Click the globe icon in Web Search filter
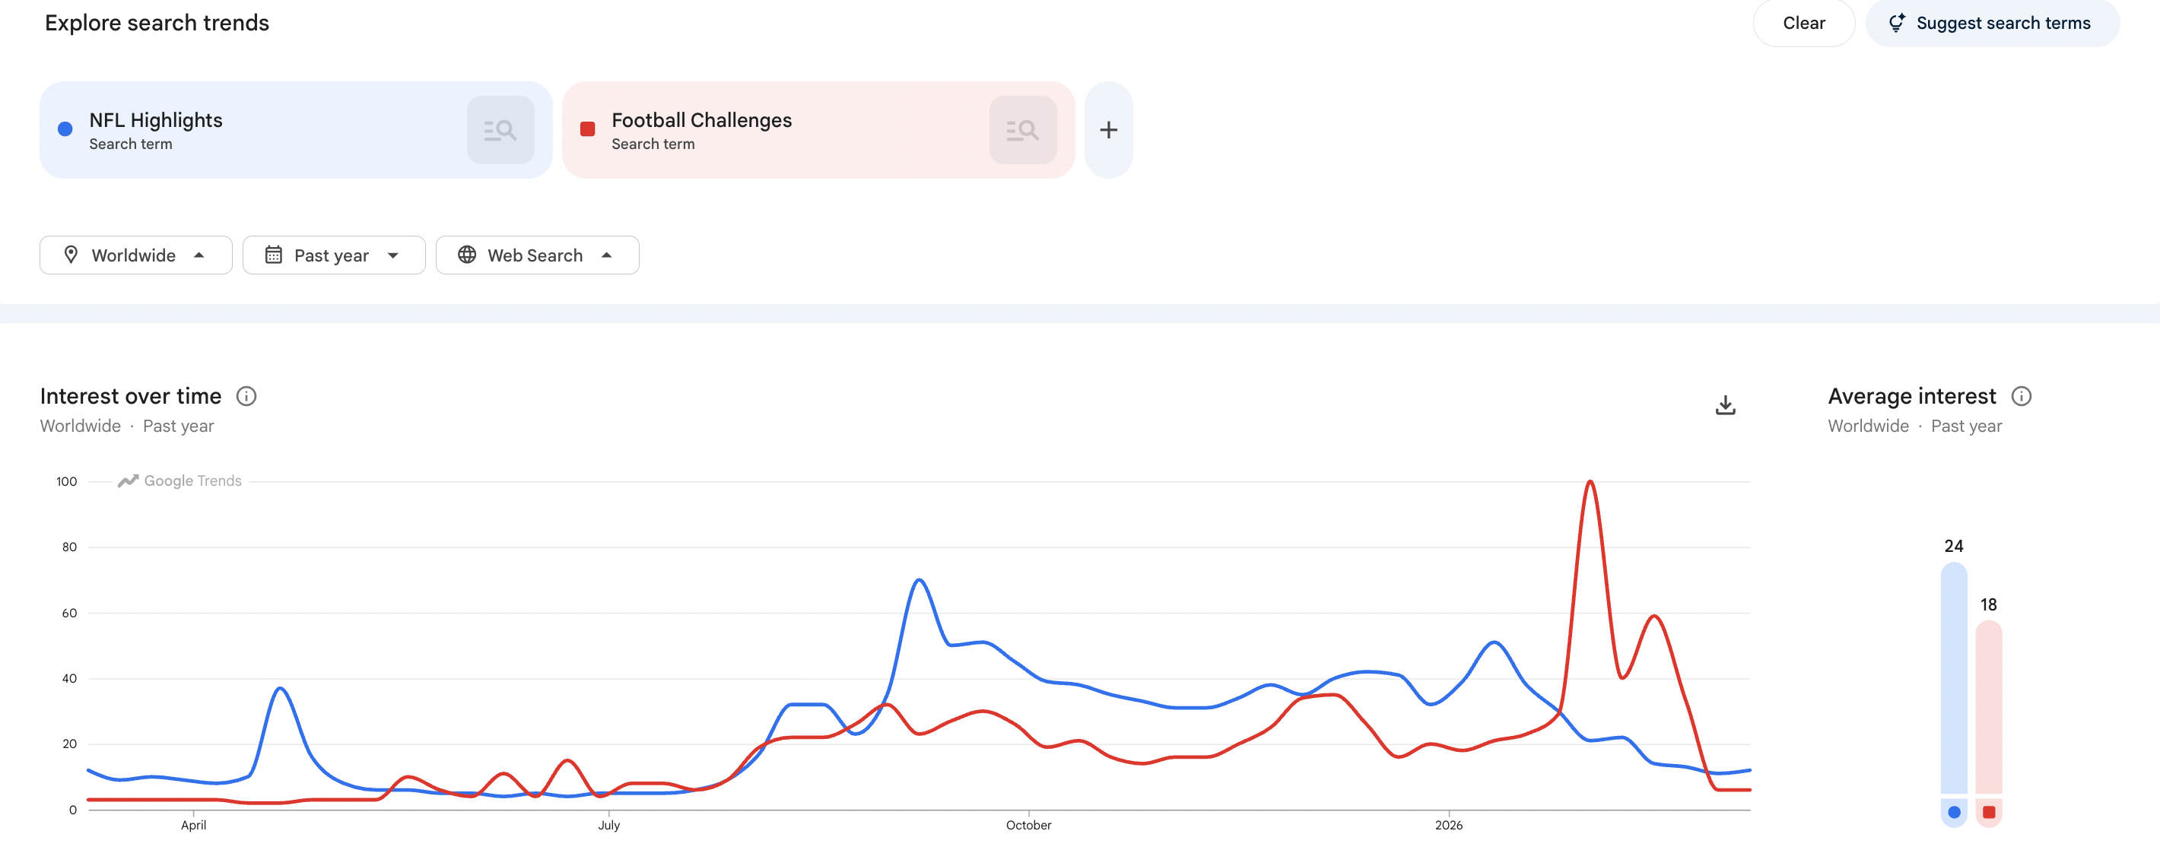Screen dimensions: 2160x853 (467, 255)
